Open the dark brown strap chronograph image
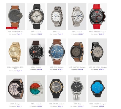This screenshot has height=109, width=121. (x=36, y=52)
